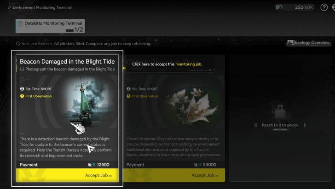Click the Reach Lv.2 to unlock slot
The width and height of the screenshot is (335, 189).
280,118
